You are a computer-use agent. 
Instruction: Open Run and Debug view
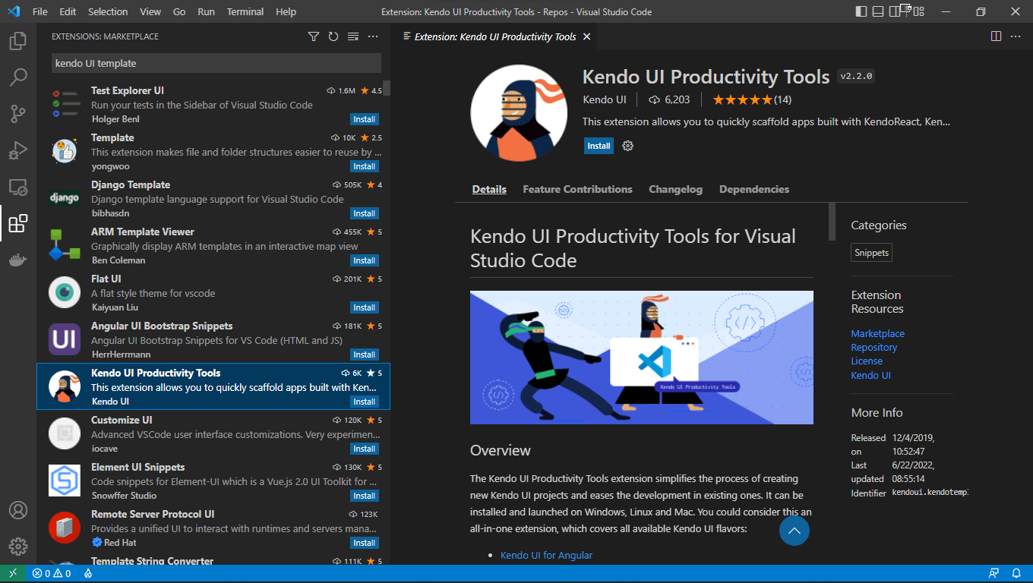18,150
